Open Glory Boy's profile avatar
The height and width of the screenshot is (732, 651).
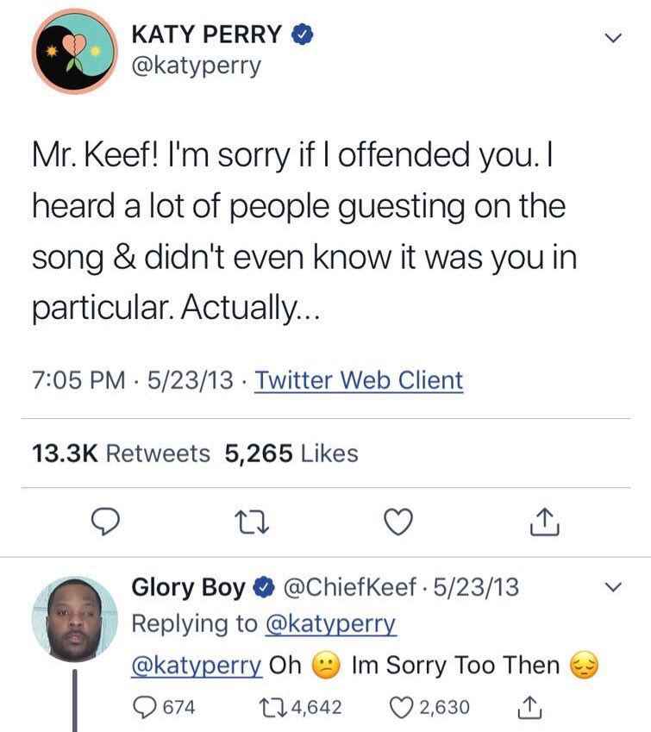point(74,618)
